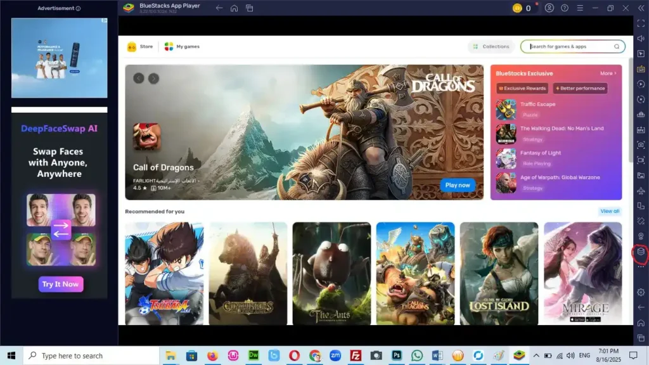649x365 pixels.
Task: Click the Search for games & apps field
Action: tap(570, 46)
